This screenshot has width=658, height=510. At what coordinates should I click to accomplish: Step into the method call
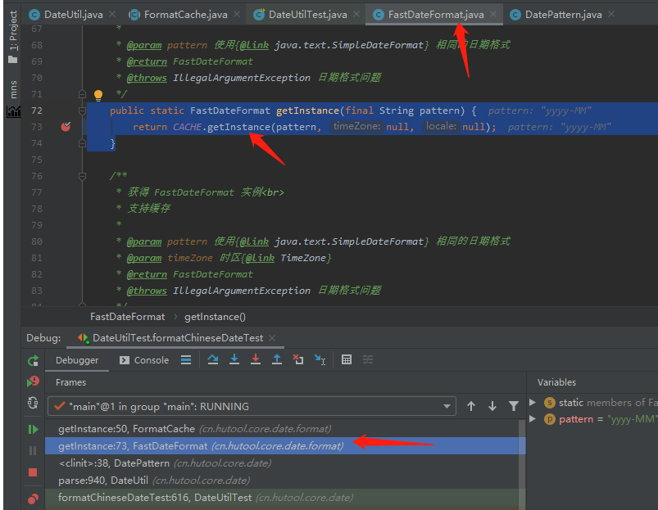click(x=234, y=360)
